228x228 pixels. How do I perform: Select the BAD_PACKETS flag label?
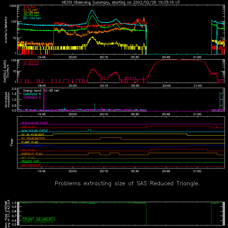[31, 165]
